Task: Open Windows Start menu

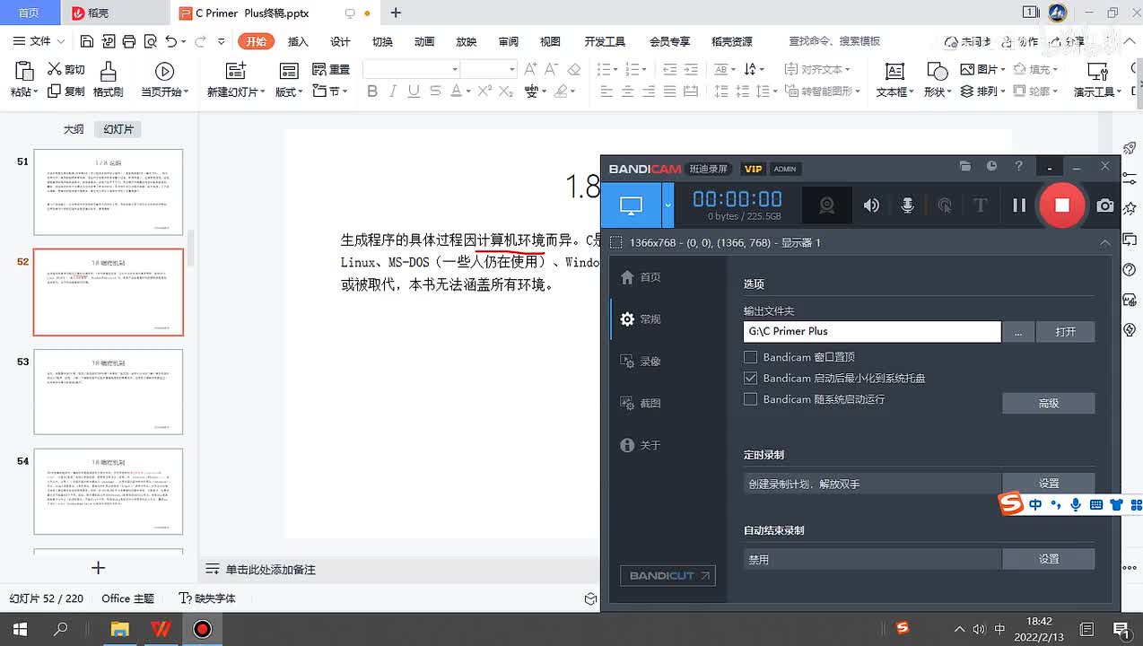Action: pos(20,629)
